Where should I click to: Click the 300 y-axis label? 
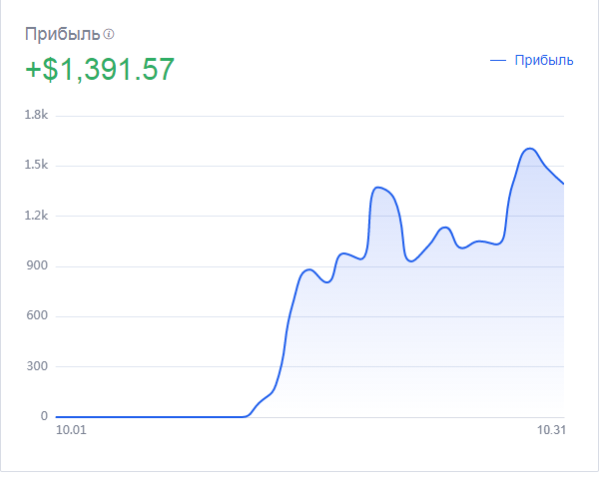point(38,366)
